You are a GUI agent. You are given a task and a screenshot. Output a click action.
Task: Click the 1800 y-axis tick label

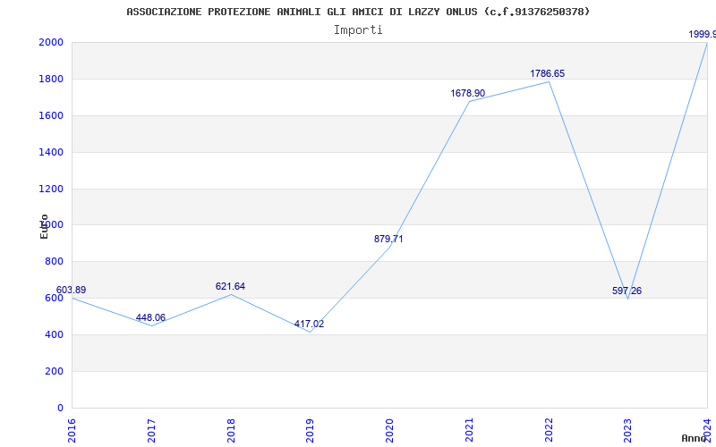51,79
